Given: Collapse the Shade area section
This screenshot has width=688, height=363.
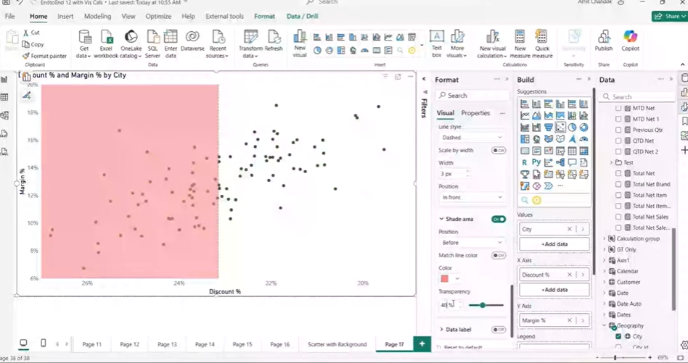Looking at the screenshot, I should (441, 219).
